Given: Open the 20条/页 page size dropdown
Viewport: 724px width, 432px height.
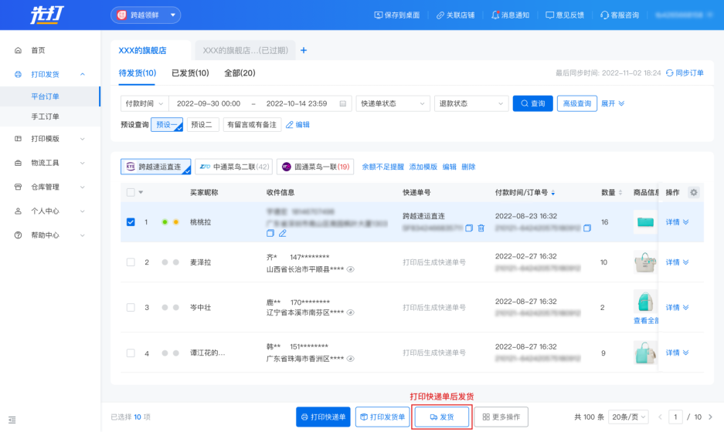Looking at the screenshot, I should click(630, 417).
